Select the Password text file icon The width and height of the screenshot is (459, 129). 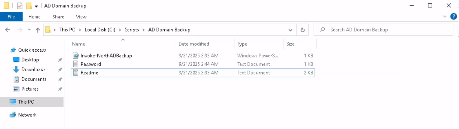[76, 64]
